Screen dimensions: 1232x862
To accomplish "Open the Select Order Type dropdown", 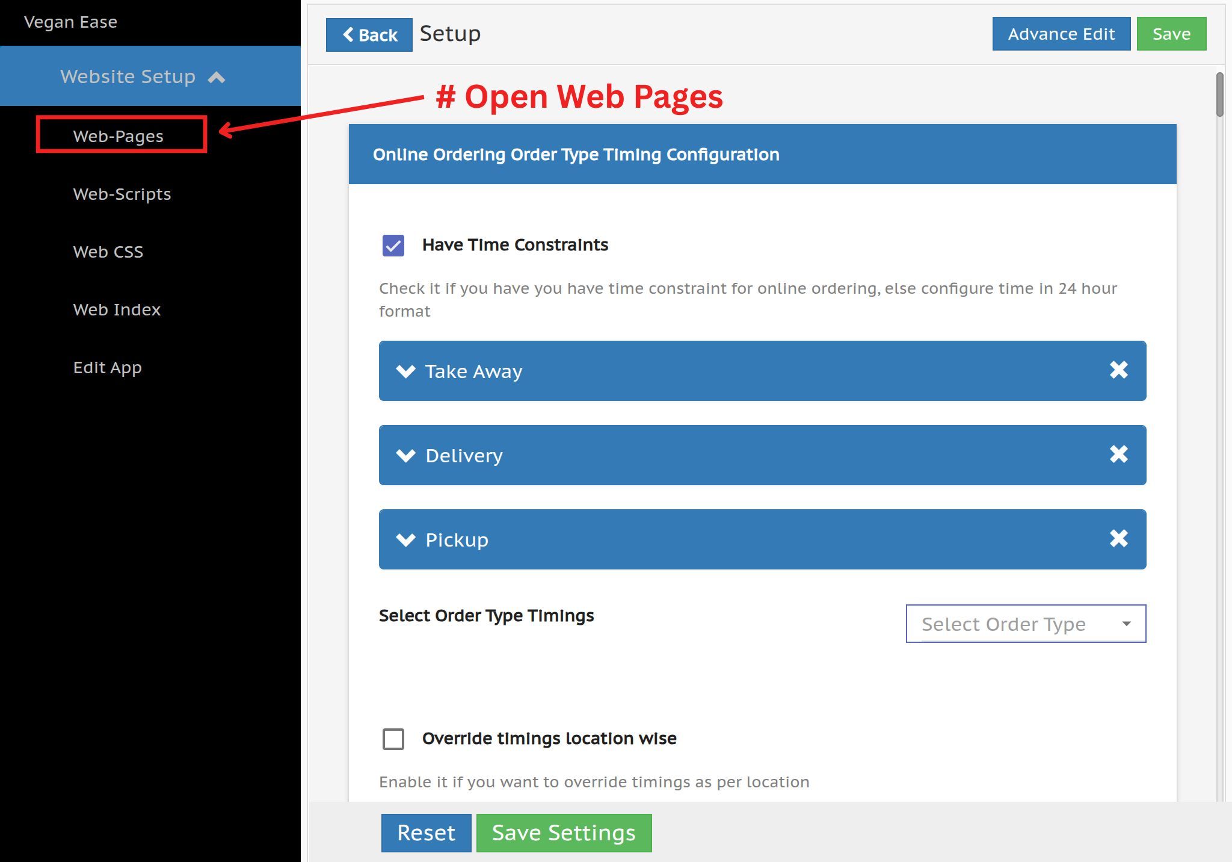I will point(1025,624).
